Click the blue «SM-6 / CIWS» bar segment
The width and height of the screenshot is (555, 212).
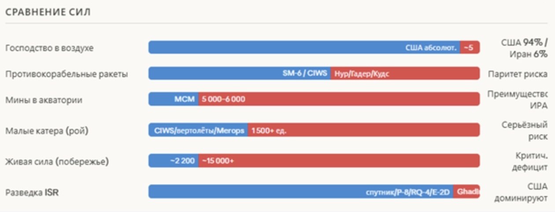pos(239,74)
